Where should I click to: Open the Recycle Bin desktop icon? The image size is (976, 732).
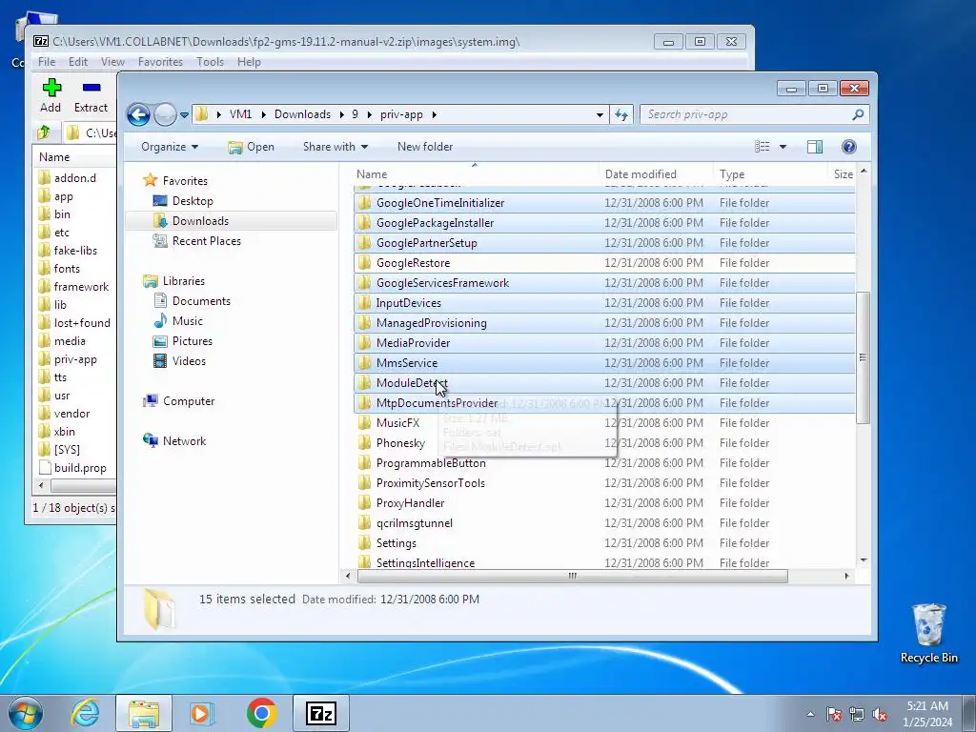[x=928, y=633]
